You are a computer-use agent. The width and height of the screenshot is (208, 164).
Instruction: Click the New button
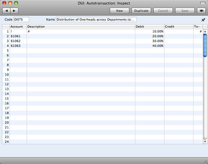click(x=120, y=11)
